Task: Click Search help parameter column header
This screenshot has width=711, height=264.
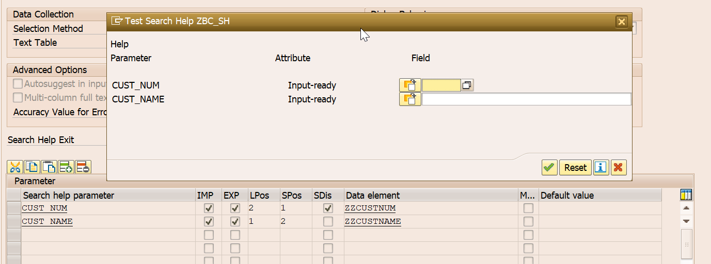Action: pos(107,196)
